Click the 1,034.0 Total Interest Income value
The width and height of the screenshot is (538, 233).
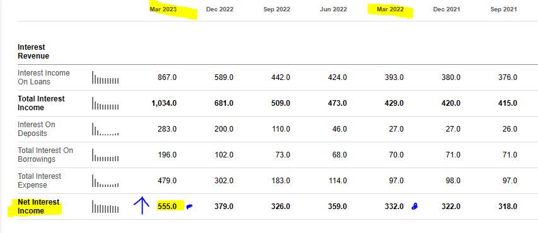click(164, 103)
